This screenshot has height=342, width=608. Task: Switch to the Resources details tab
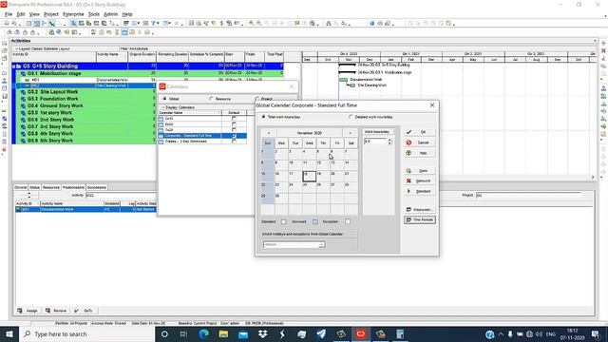tap(50, 187)
